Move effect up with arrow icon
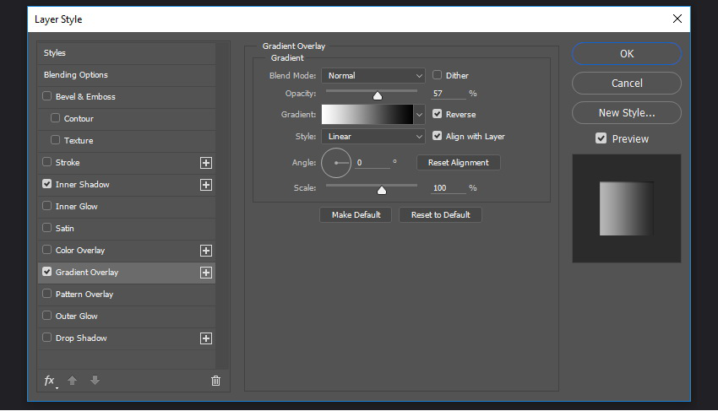Image resolution: width=718 pixels, height=411 pixels. (73, 381)
